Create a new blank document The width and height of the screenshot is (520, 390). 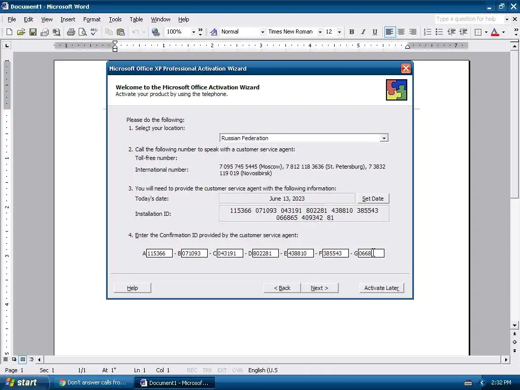(x=9, y=32)
